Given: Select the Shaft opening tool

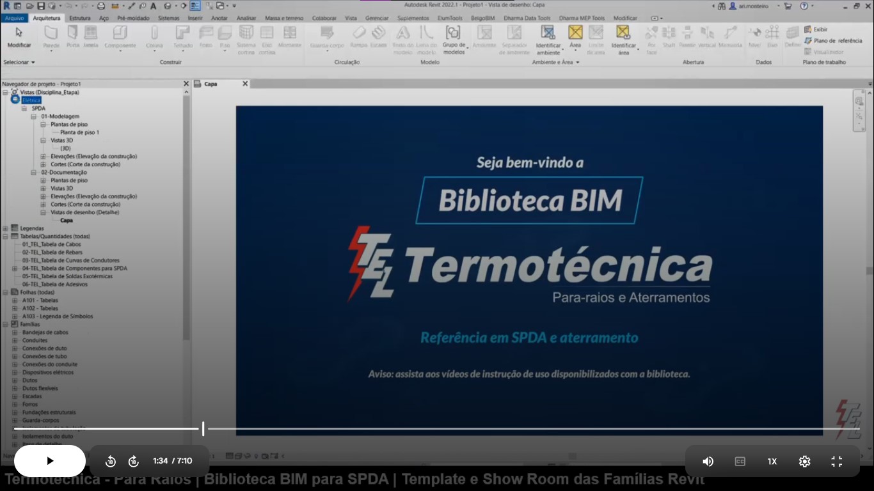Looking at the screenshot, I should [x=669, y=36].
